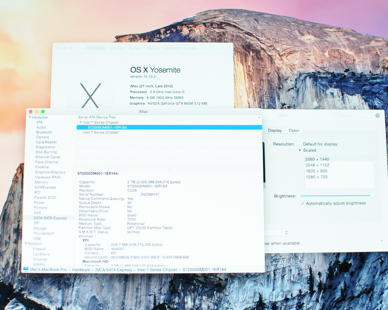Minimize the System Information window
Screen dimensions: 388x310
(37, 111)
